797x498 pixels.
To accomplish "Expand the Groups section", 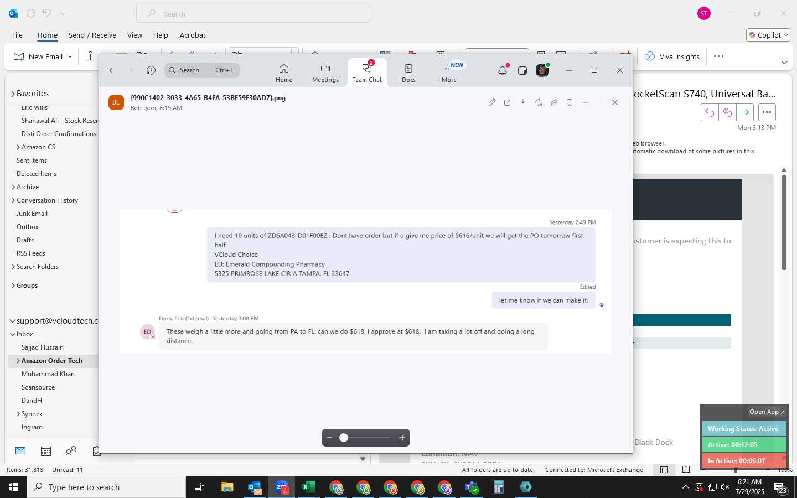I will [13, 286].
